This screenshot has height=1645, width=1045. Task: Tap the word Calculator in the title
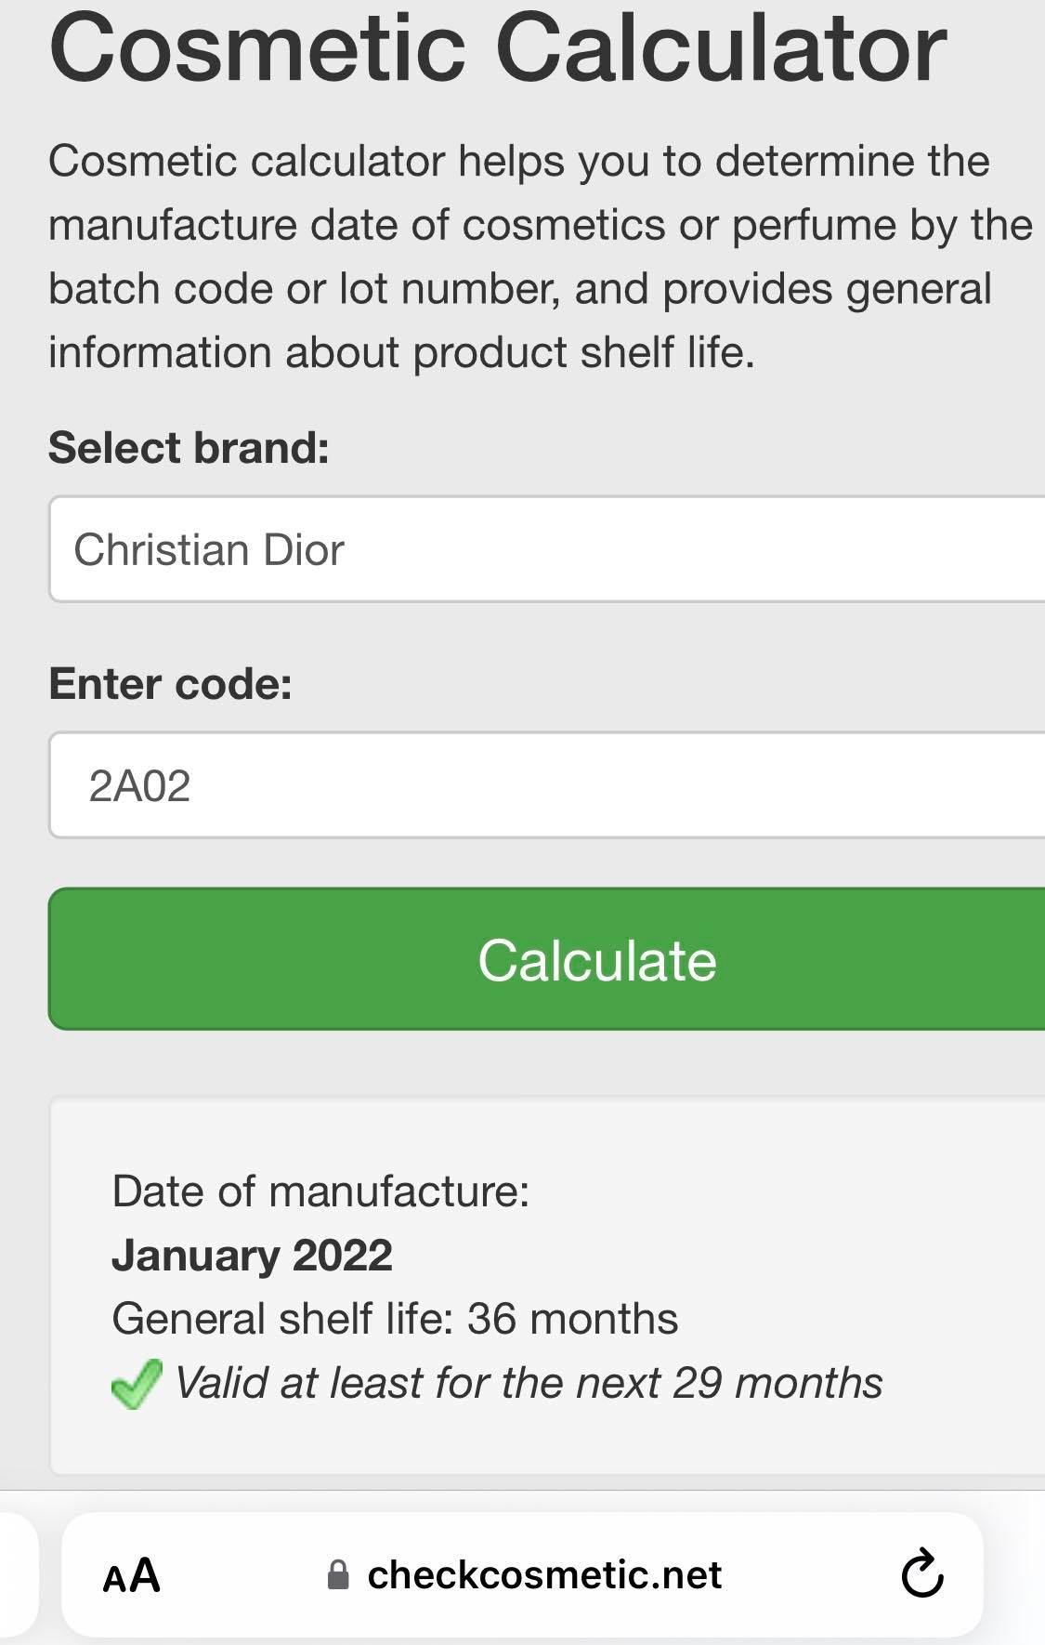pyautogui.click(x=721, y=48)
